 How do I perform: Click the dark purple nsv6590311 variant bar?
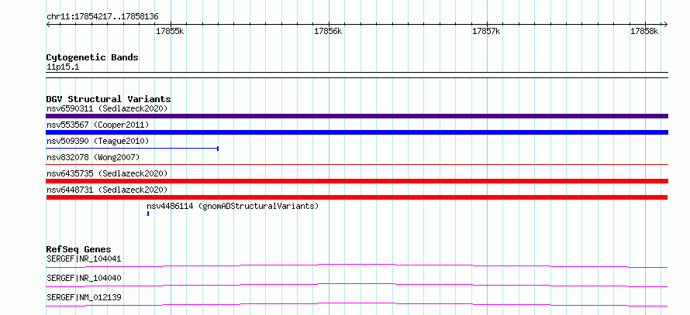pos(357,116)
